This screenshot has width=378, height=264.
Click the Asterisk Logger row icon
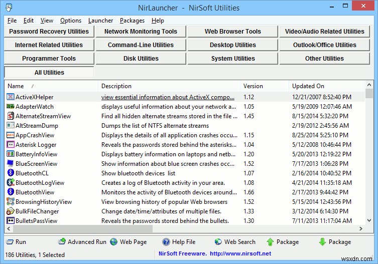click(x=11, y=145)
